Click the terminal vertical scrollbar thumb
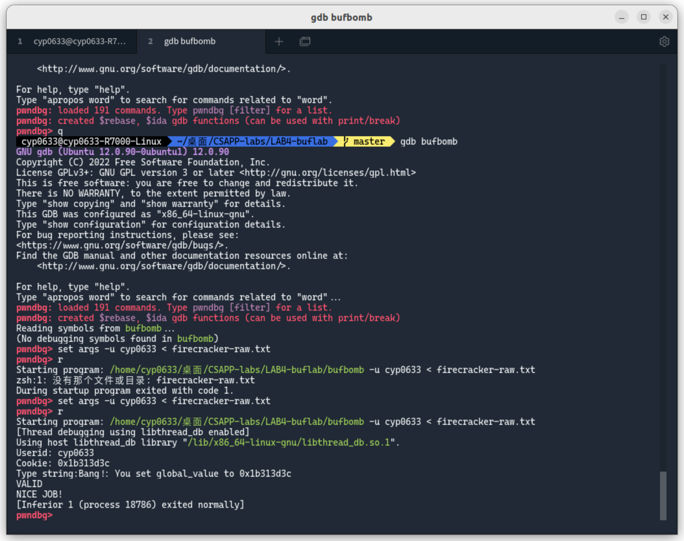 [663, 495]
